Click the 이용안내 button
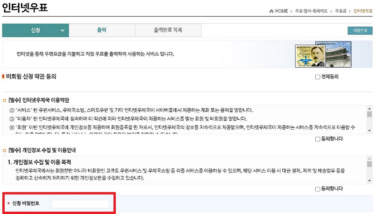This screenshot has height=214, width=375. pos(360,31)
